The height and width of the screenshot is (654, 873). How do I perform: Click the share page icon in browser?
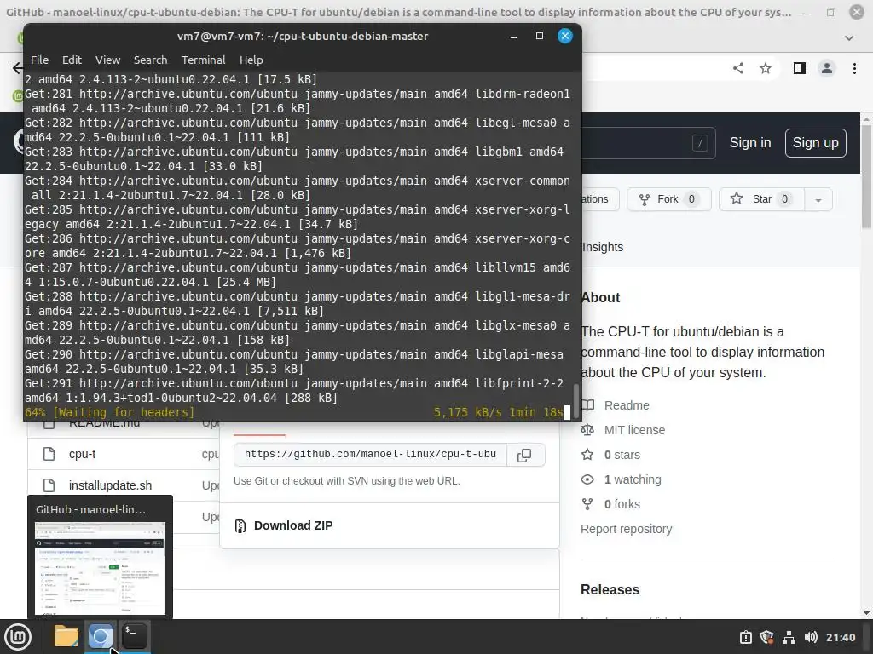click(x=738, y=68)
